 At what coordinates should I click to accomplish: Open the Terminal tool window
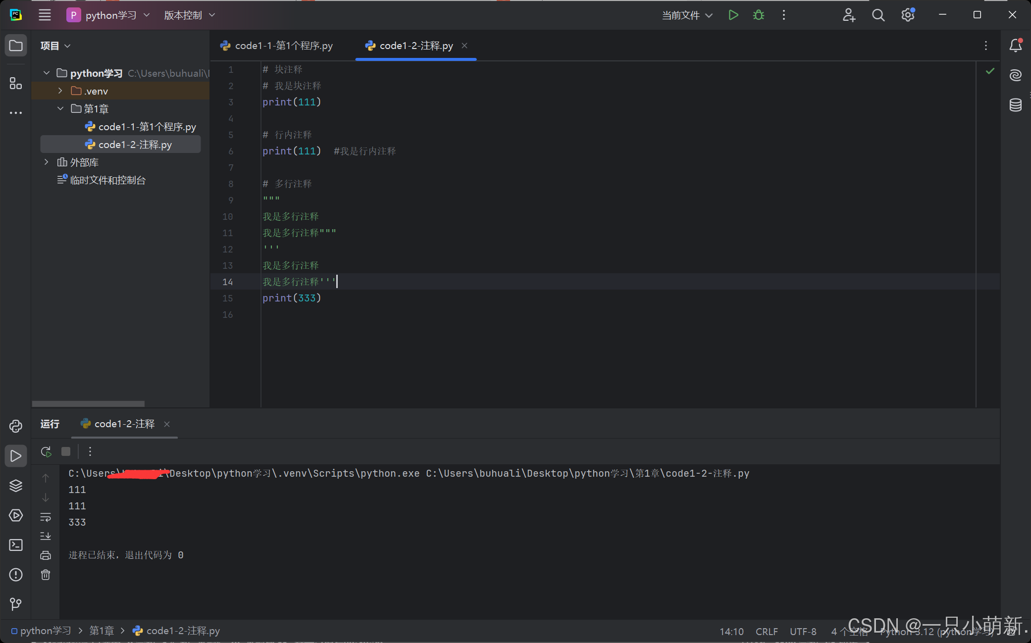coord(16,545)
